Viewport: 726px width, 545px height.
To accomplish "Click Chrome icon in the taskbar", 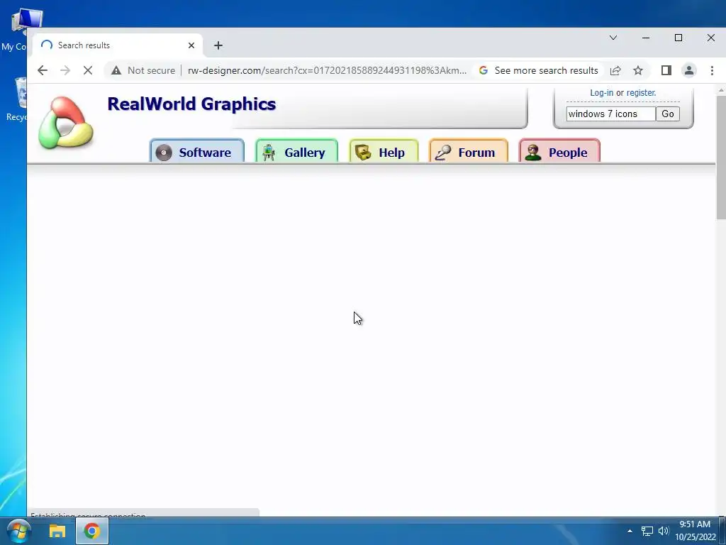I will coord(92,531).
